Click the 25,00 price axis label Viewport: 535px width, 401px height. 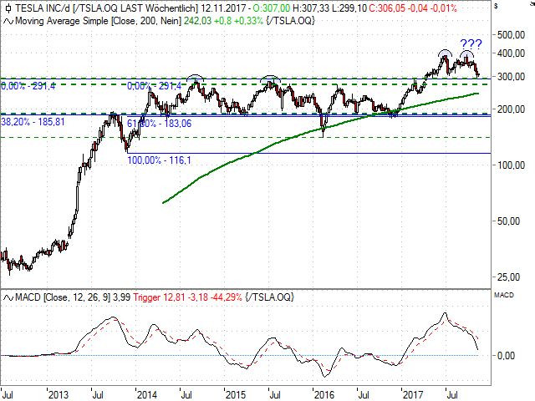[x=511, y=277]
